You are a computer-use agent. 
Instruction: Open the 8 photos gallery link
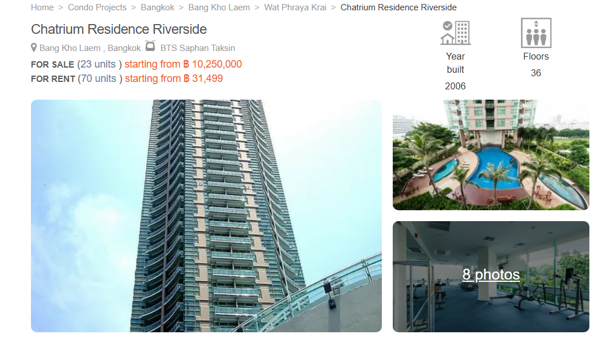(491, 274)
